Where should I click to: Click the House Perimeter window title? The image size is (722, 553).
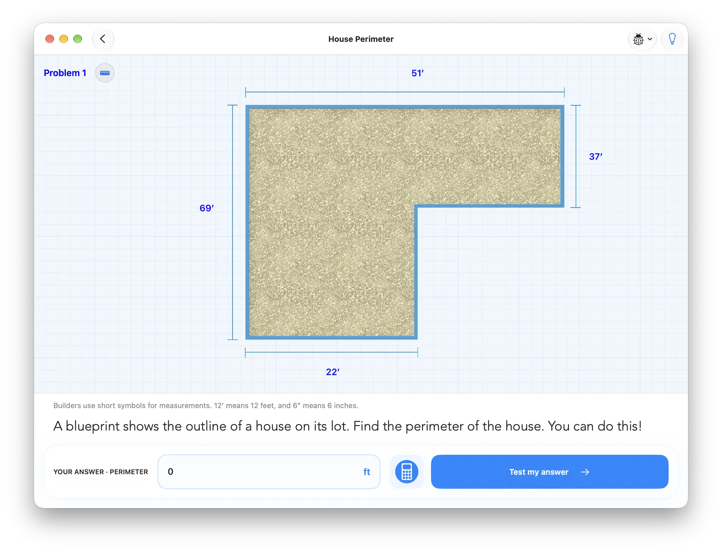361,39
